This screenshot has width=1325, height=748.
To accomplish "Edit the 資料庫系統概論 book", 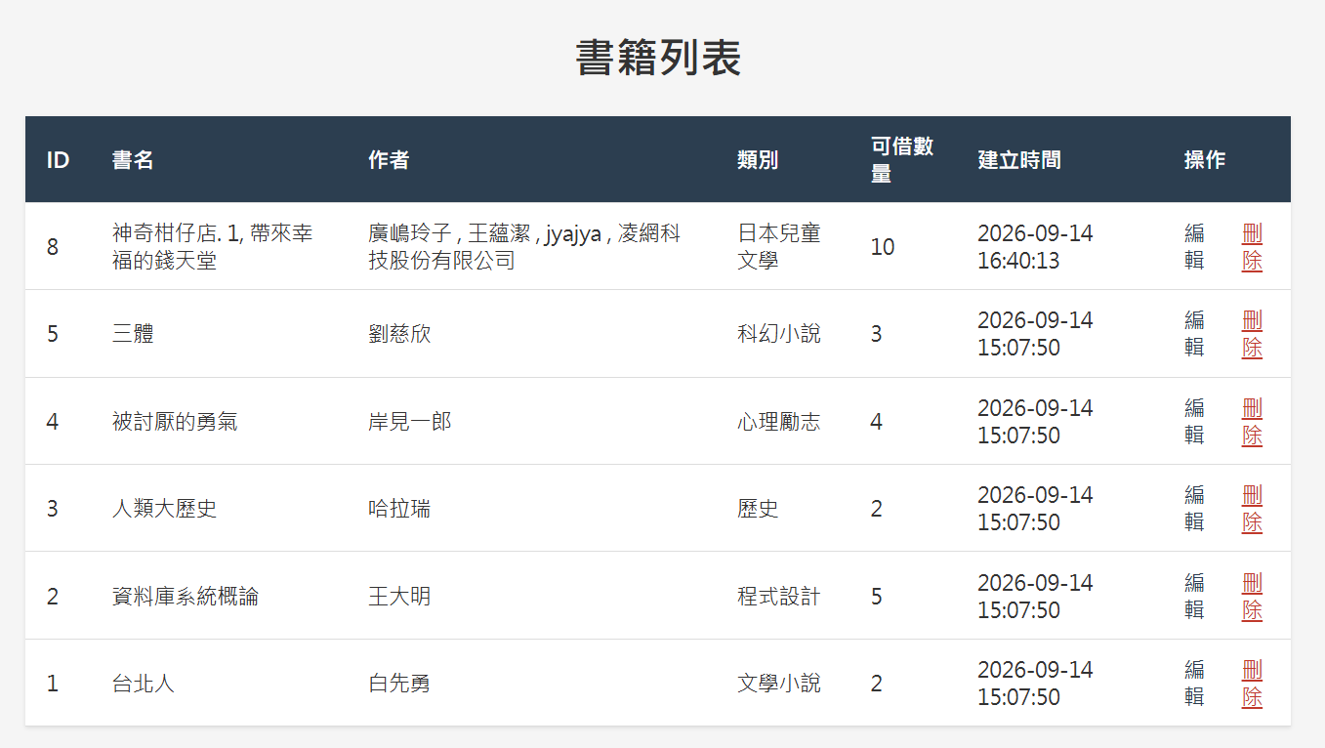I will (x=1194, y=596).
